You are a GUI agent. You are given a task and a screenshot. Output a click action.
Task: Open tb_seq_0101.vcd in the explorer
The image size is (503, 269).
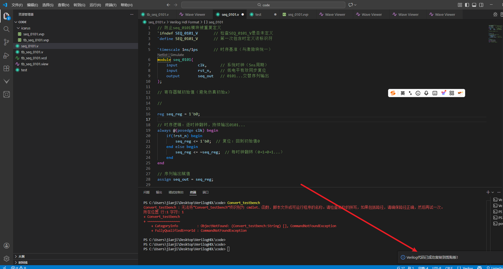(x=34, y=58)
